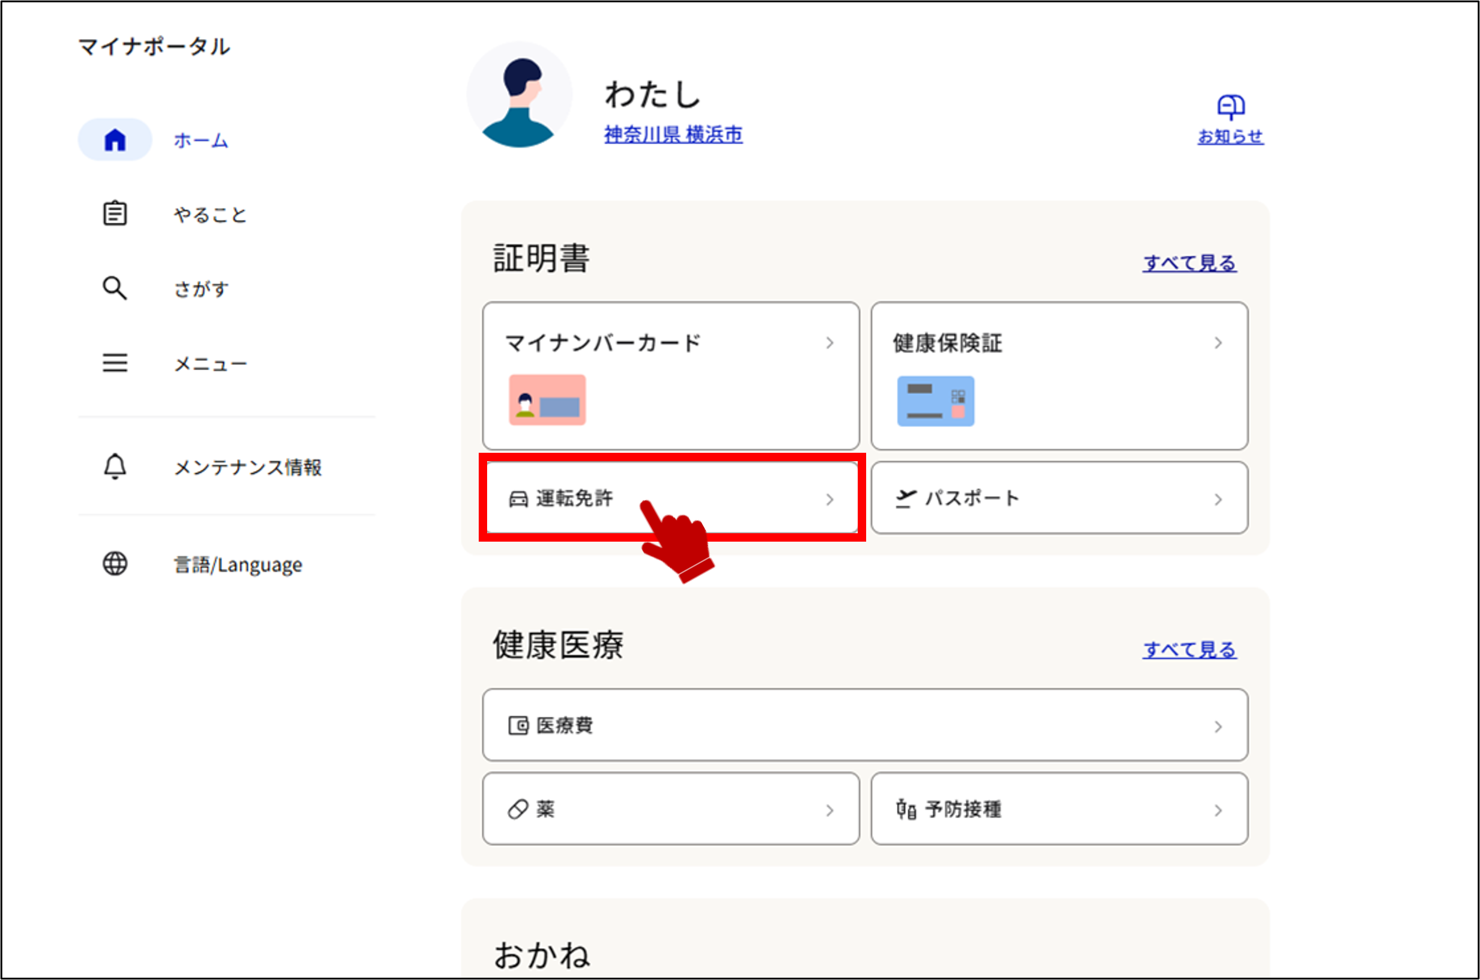Open the 薬 button
The height and width of the screenshot is (980, 1480).
670,809
